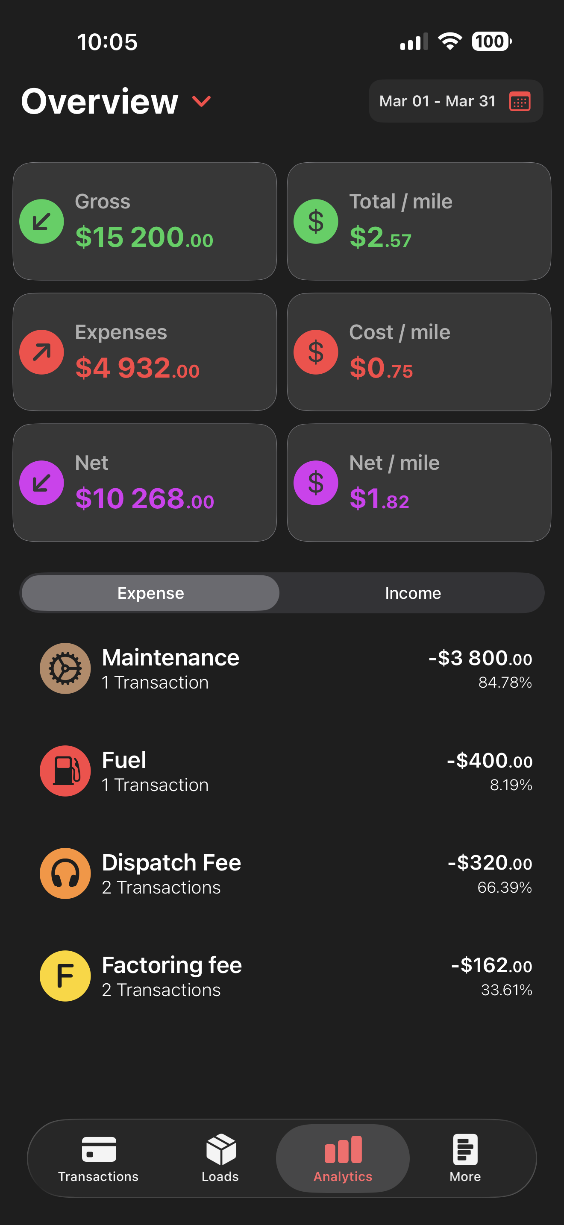The height and width of the screenshot is (1225, 564).
Task: Select the Expense segment
Action: (x=150, y=593)
